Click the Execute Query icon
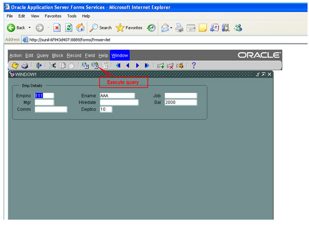 (95, 65)
